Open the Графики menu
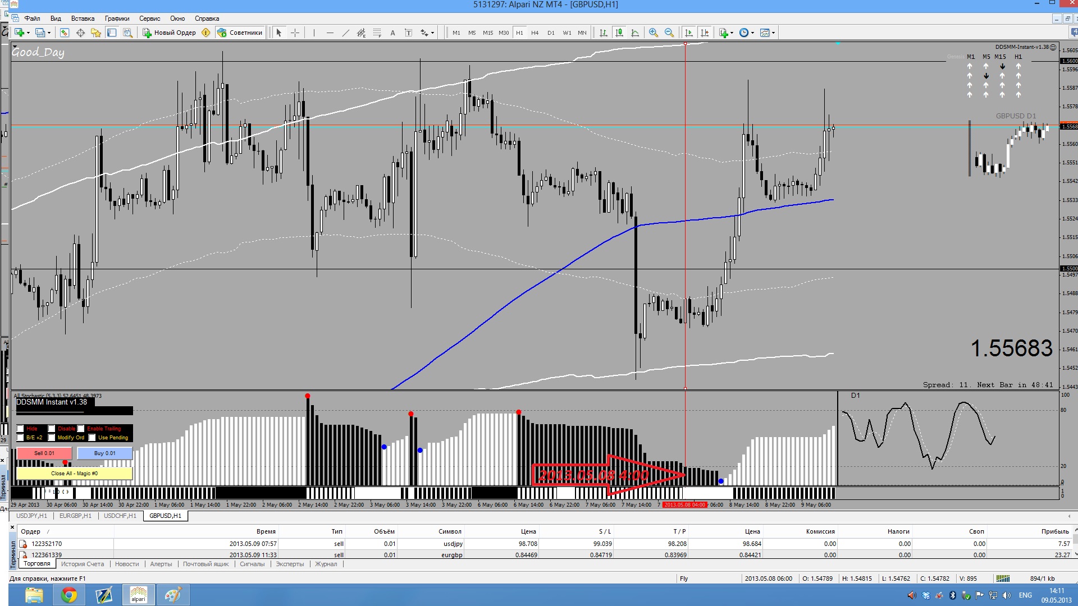The height and width of the screenshot is (606, 1078). (x=117, y=19)
